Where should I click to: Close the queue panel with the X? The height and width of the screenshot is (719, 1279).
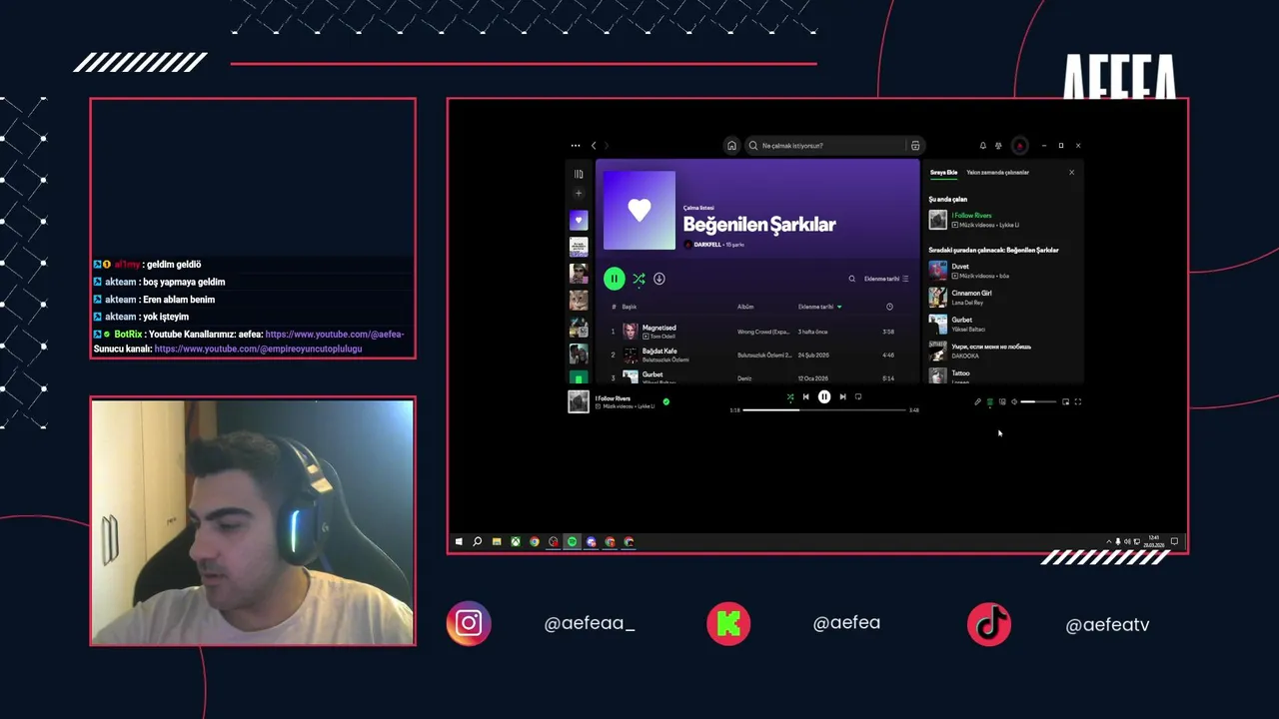(x=1071, y=173)
